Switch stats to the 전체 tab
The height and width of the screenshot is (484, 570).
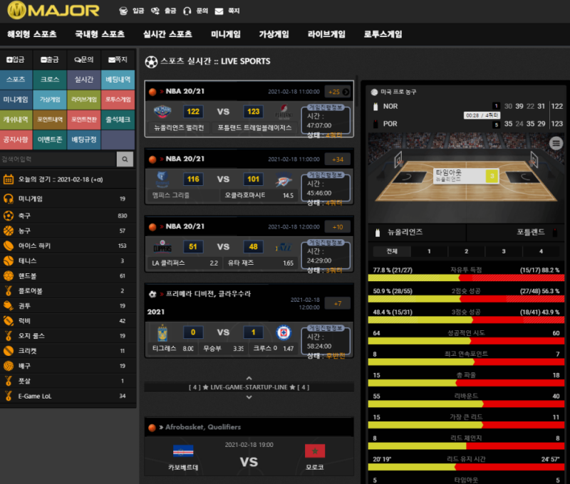[392, 251]
